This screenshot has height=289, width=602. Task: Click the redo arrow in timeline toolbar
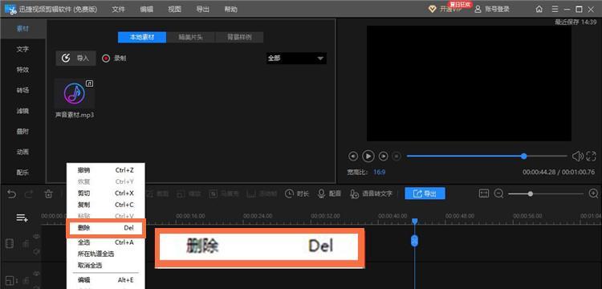[29, 194]
